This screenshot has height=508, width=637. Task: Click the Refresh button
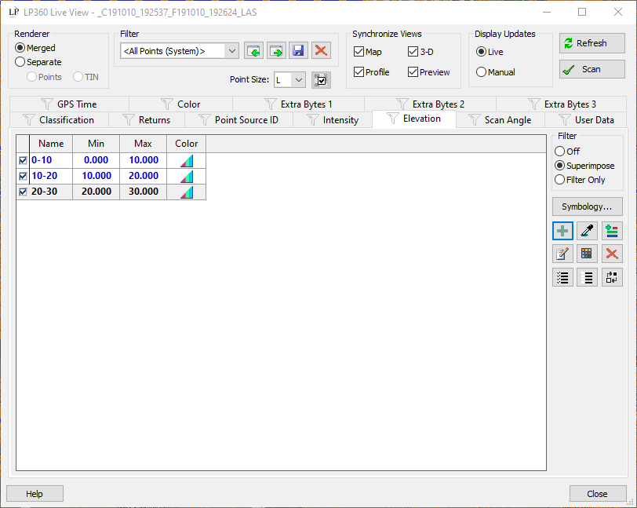(x=591, y=43)
